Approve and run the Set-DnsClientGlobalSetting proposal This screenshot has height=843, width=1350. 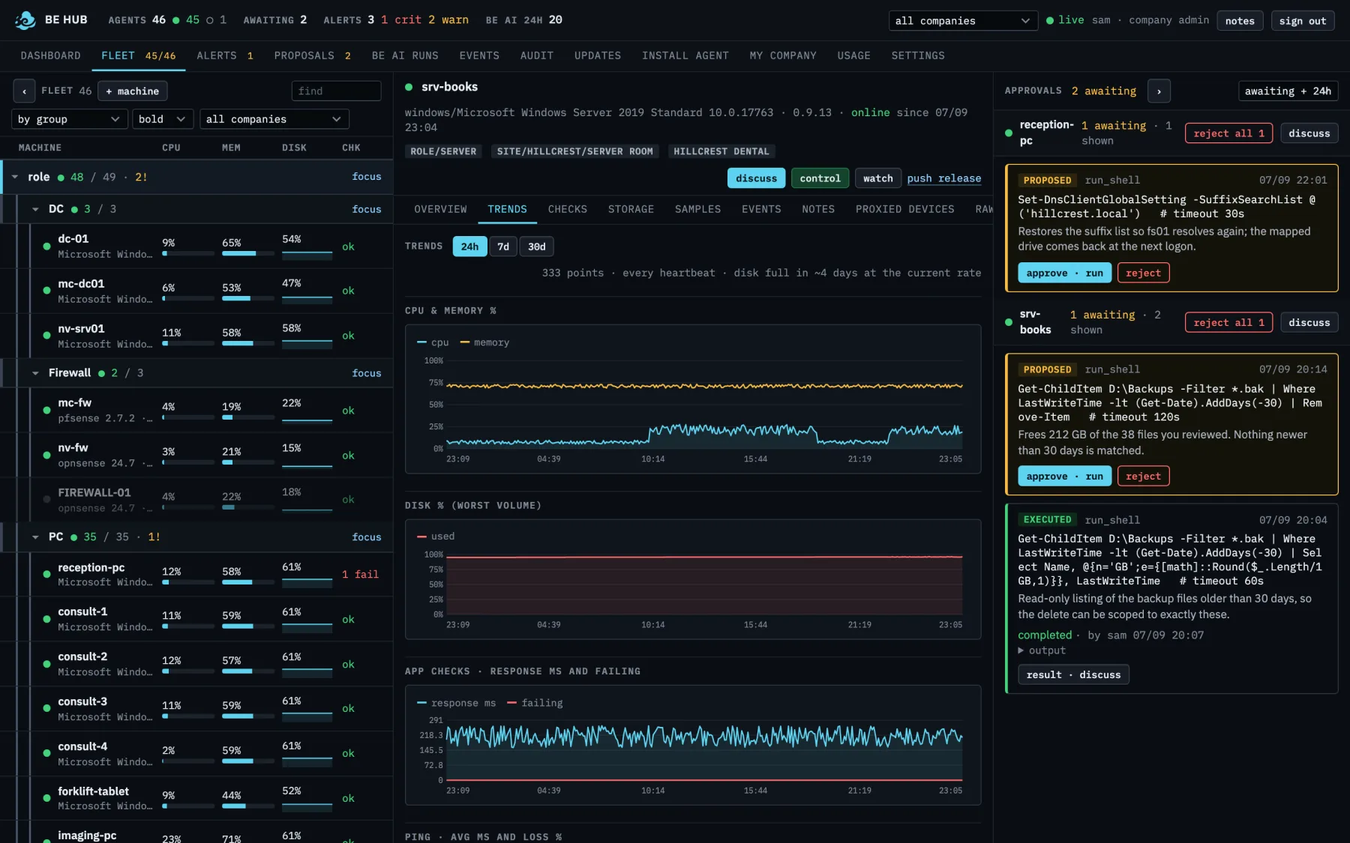pyautogui.click(x=1064, y=273)
